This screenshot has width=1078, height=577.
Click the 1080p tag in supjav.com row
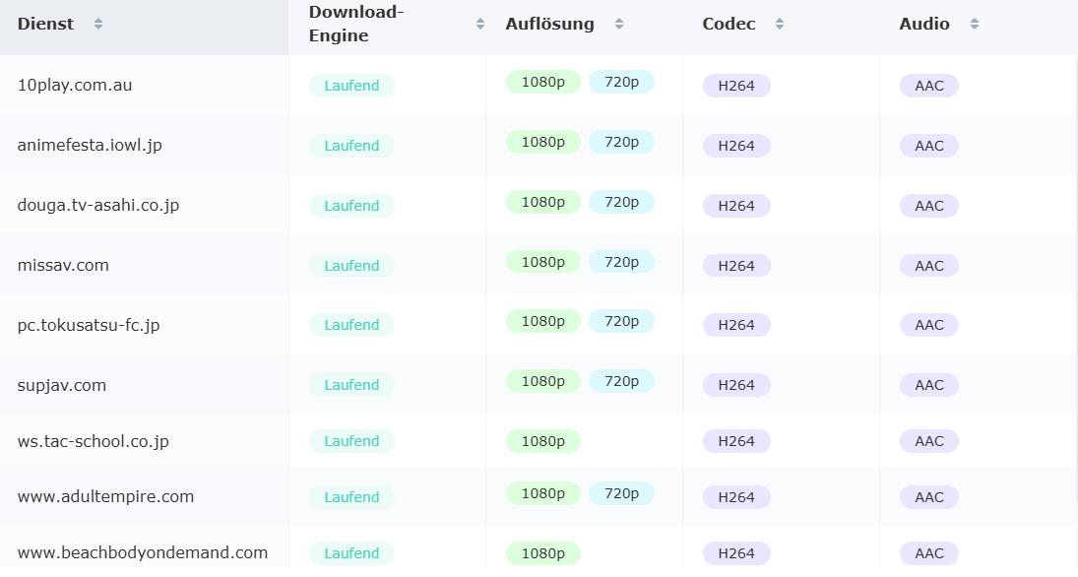point(543,381)
